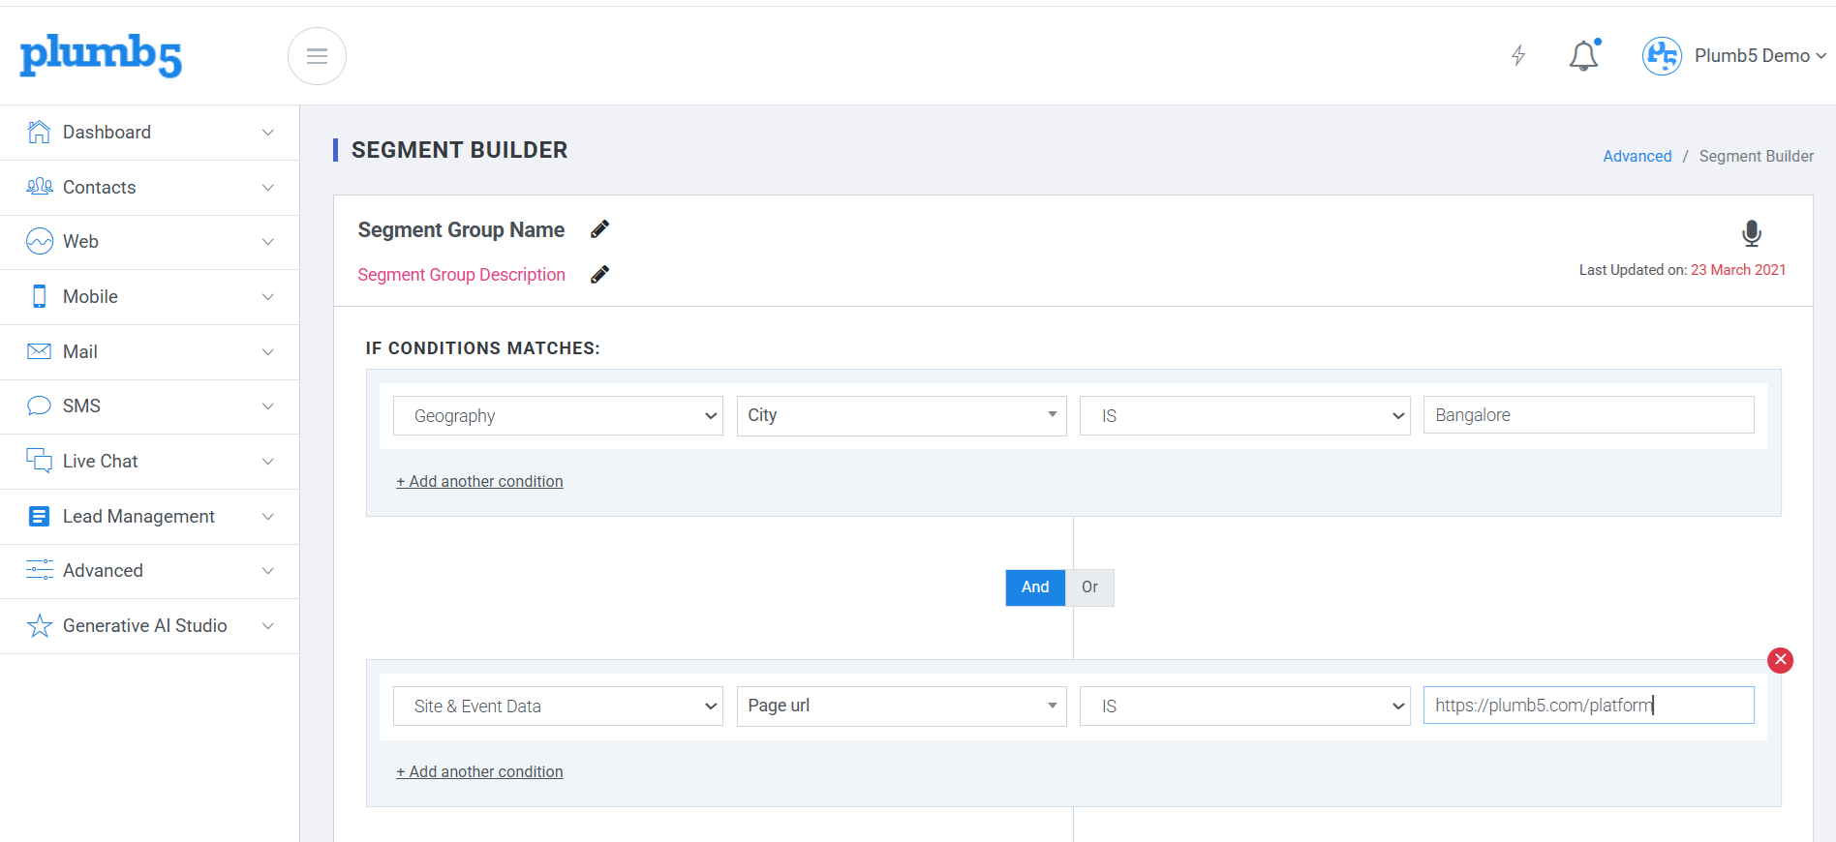Click the plumb5.com/platform URL input field
This screenshot has height=842, width=1836.
tap(1588, 706)
